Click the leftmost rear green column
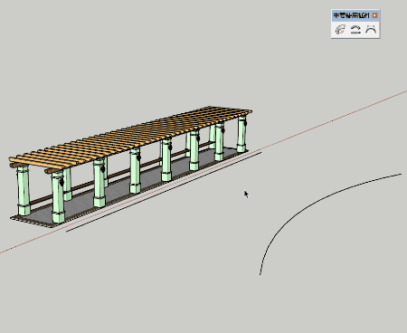This screenshot has width=407, height=333. coord(24,191)
